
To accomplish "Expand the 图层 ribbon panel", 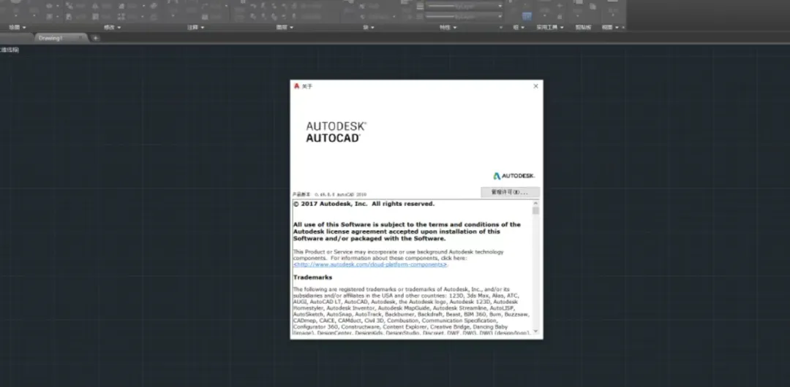I will (285, 27).
